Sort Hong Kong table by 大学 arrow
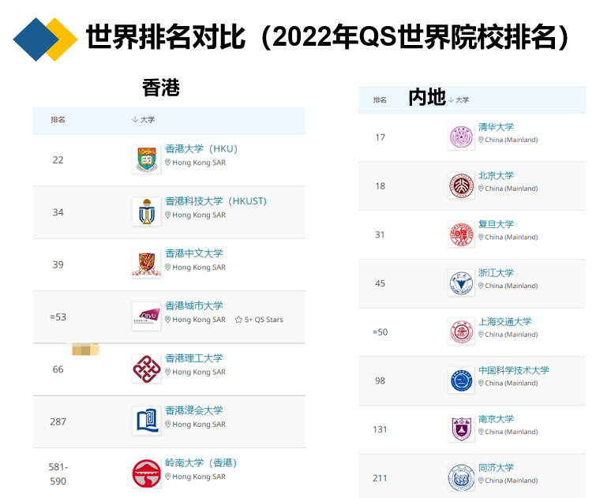 [135, 119]
